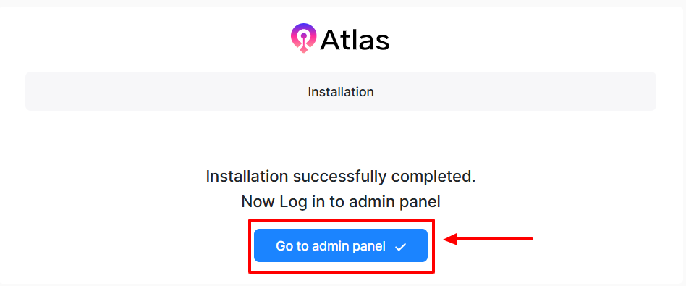
Task: Click the red highlight rectangle border
Action: point(342,220)
